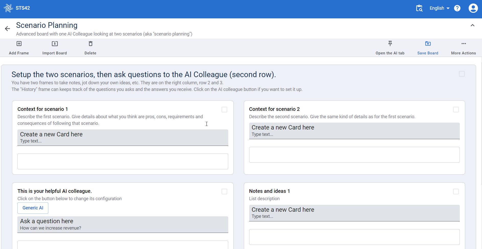Click the pin icon to open AI tab
Screen dimensions: 482x249
(390, 43)
